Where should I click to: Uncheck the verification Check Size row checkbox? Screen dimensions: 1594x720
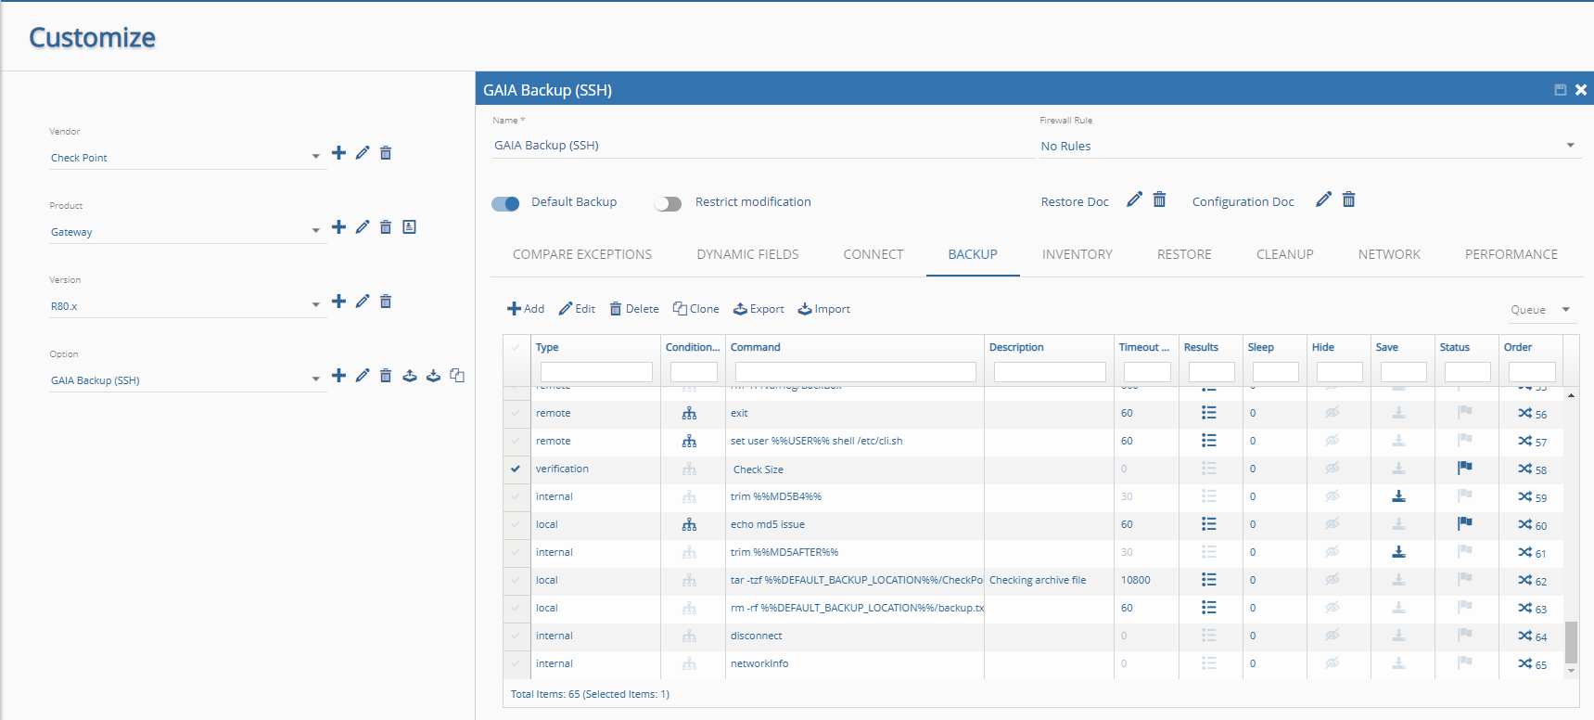point(516,469)
